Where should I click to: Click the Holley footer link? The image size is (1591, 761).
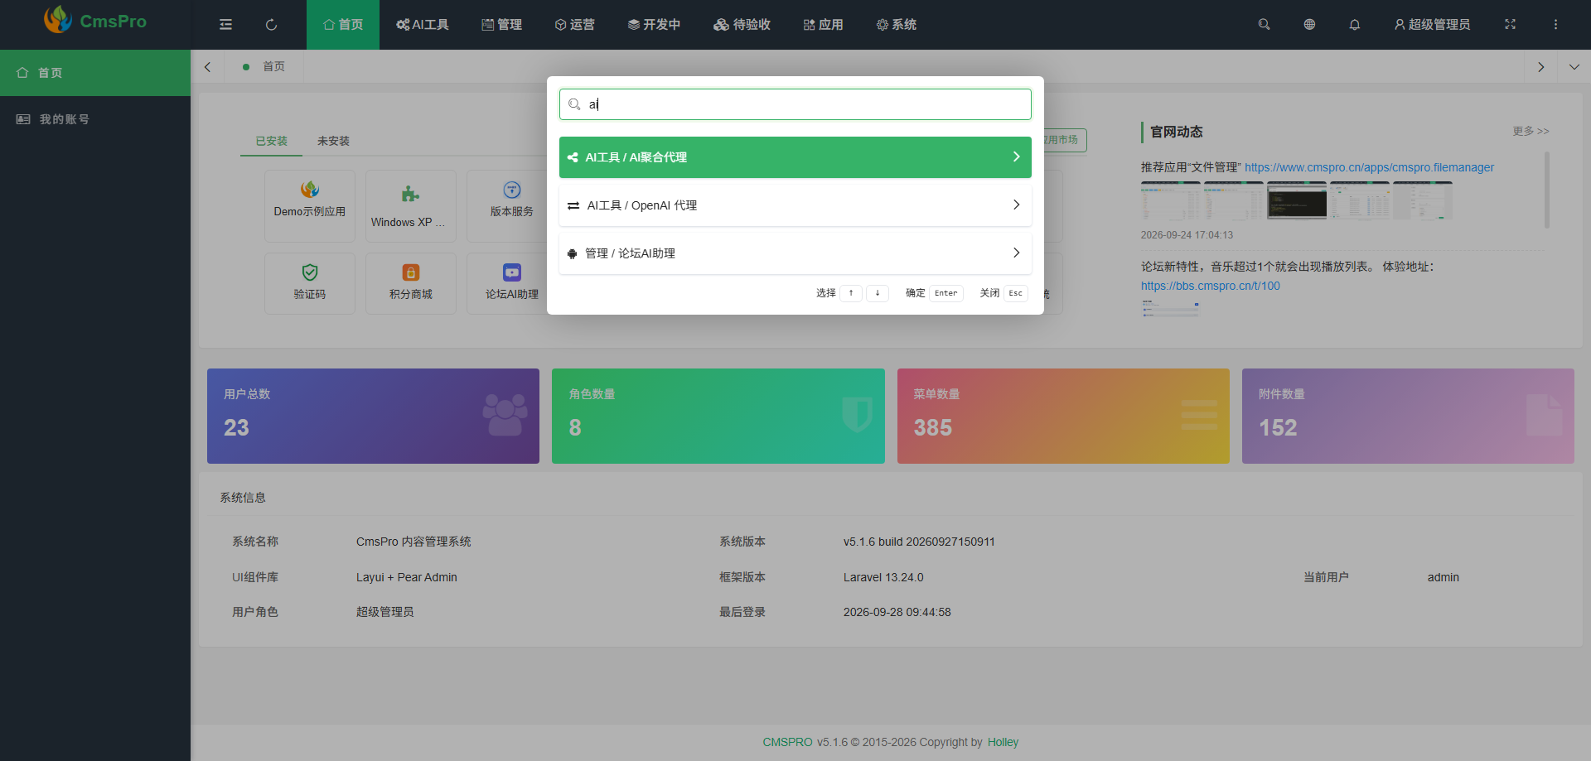(x=1003, y=742)
